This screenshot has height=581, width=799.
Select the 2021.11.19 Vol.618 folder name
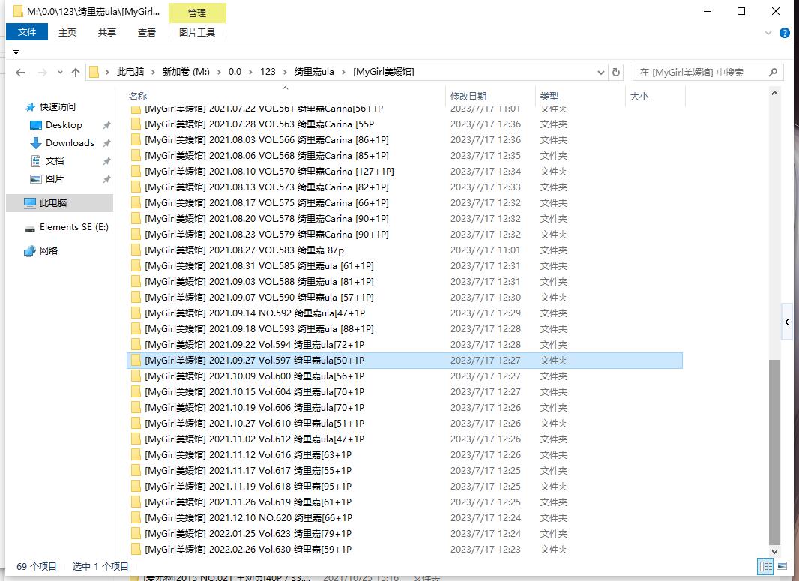point(248,487)
